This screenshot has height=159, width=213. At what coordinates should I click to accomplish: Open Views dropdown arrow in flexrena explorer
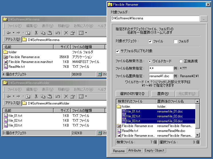point(86,33)
